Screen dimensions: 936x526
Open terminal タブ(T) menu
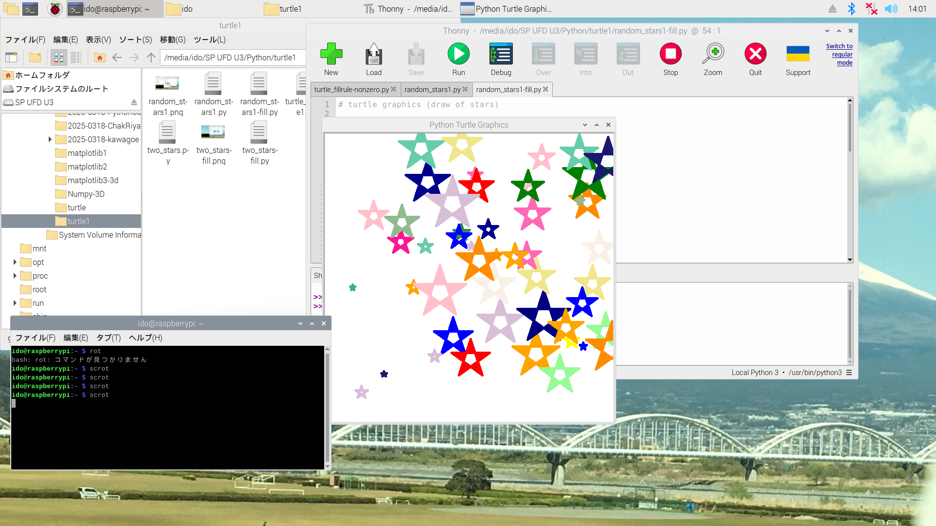[108, 338]
